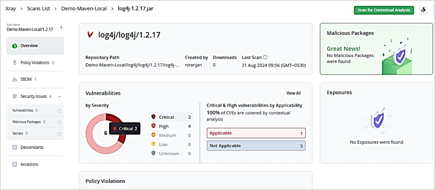Image resolution: width=435 pixels, height=190 pixels.
Task: Collapse the sidebar with the left arrow
Action: [61, 27]
